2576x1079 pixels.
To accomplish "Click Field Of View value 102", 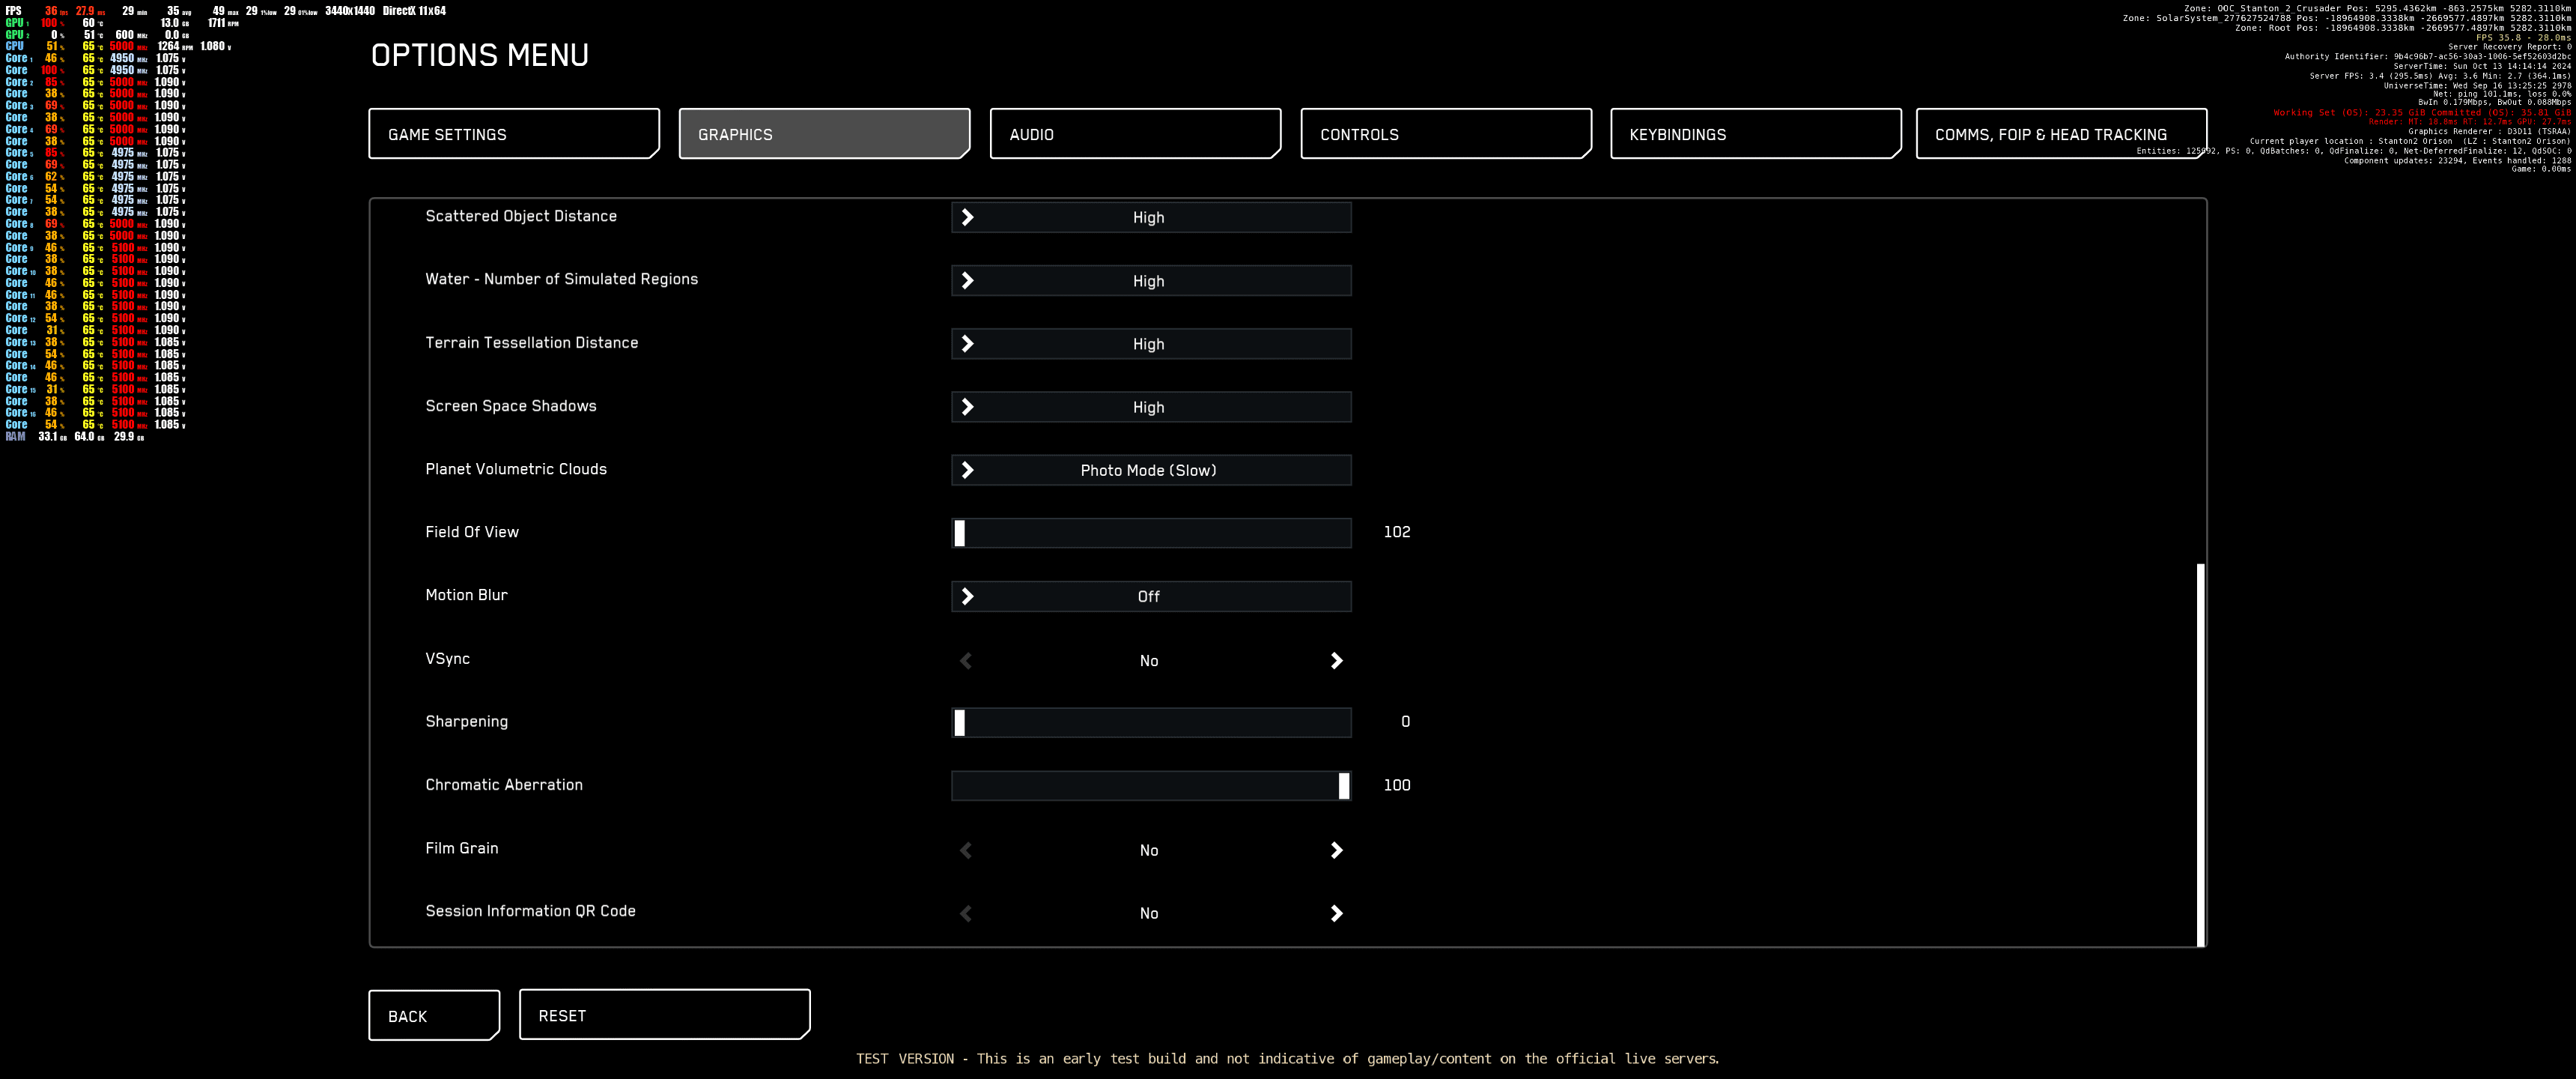I will [x=1397, y=533].
